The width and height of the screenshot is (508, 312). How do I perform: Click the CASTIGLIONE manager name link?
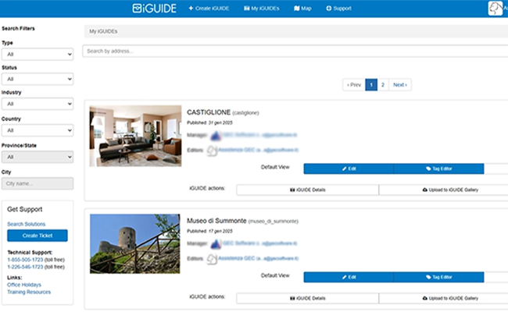[259, 135]
